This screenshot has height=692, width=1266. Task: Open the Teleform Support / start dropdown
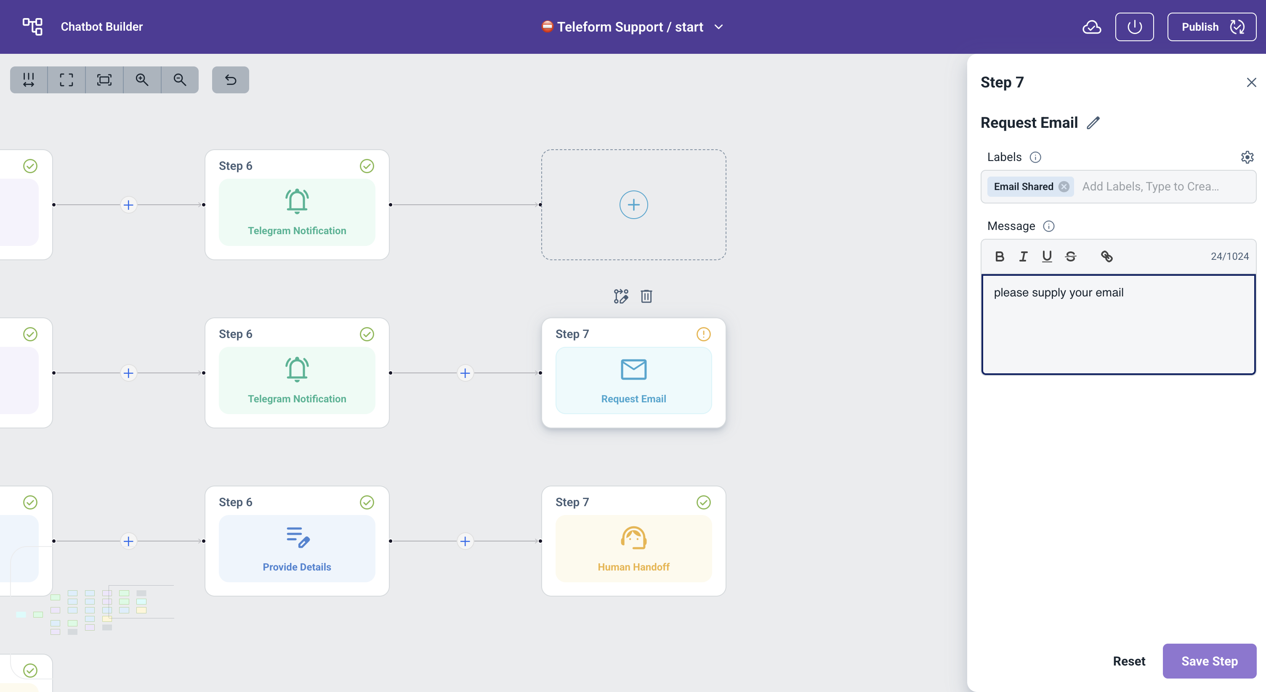(x=632, y=26)
